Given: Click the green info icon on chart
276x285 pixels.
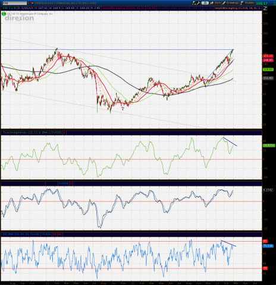Looking at the screenshot, I should click(x=4, y=14).
